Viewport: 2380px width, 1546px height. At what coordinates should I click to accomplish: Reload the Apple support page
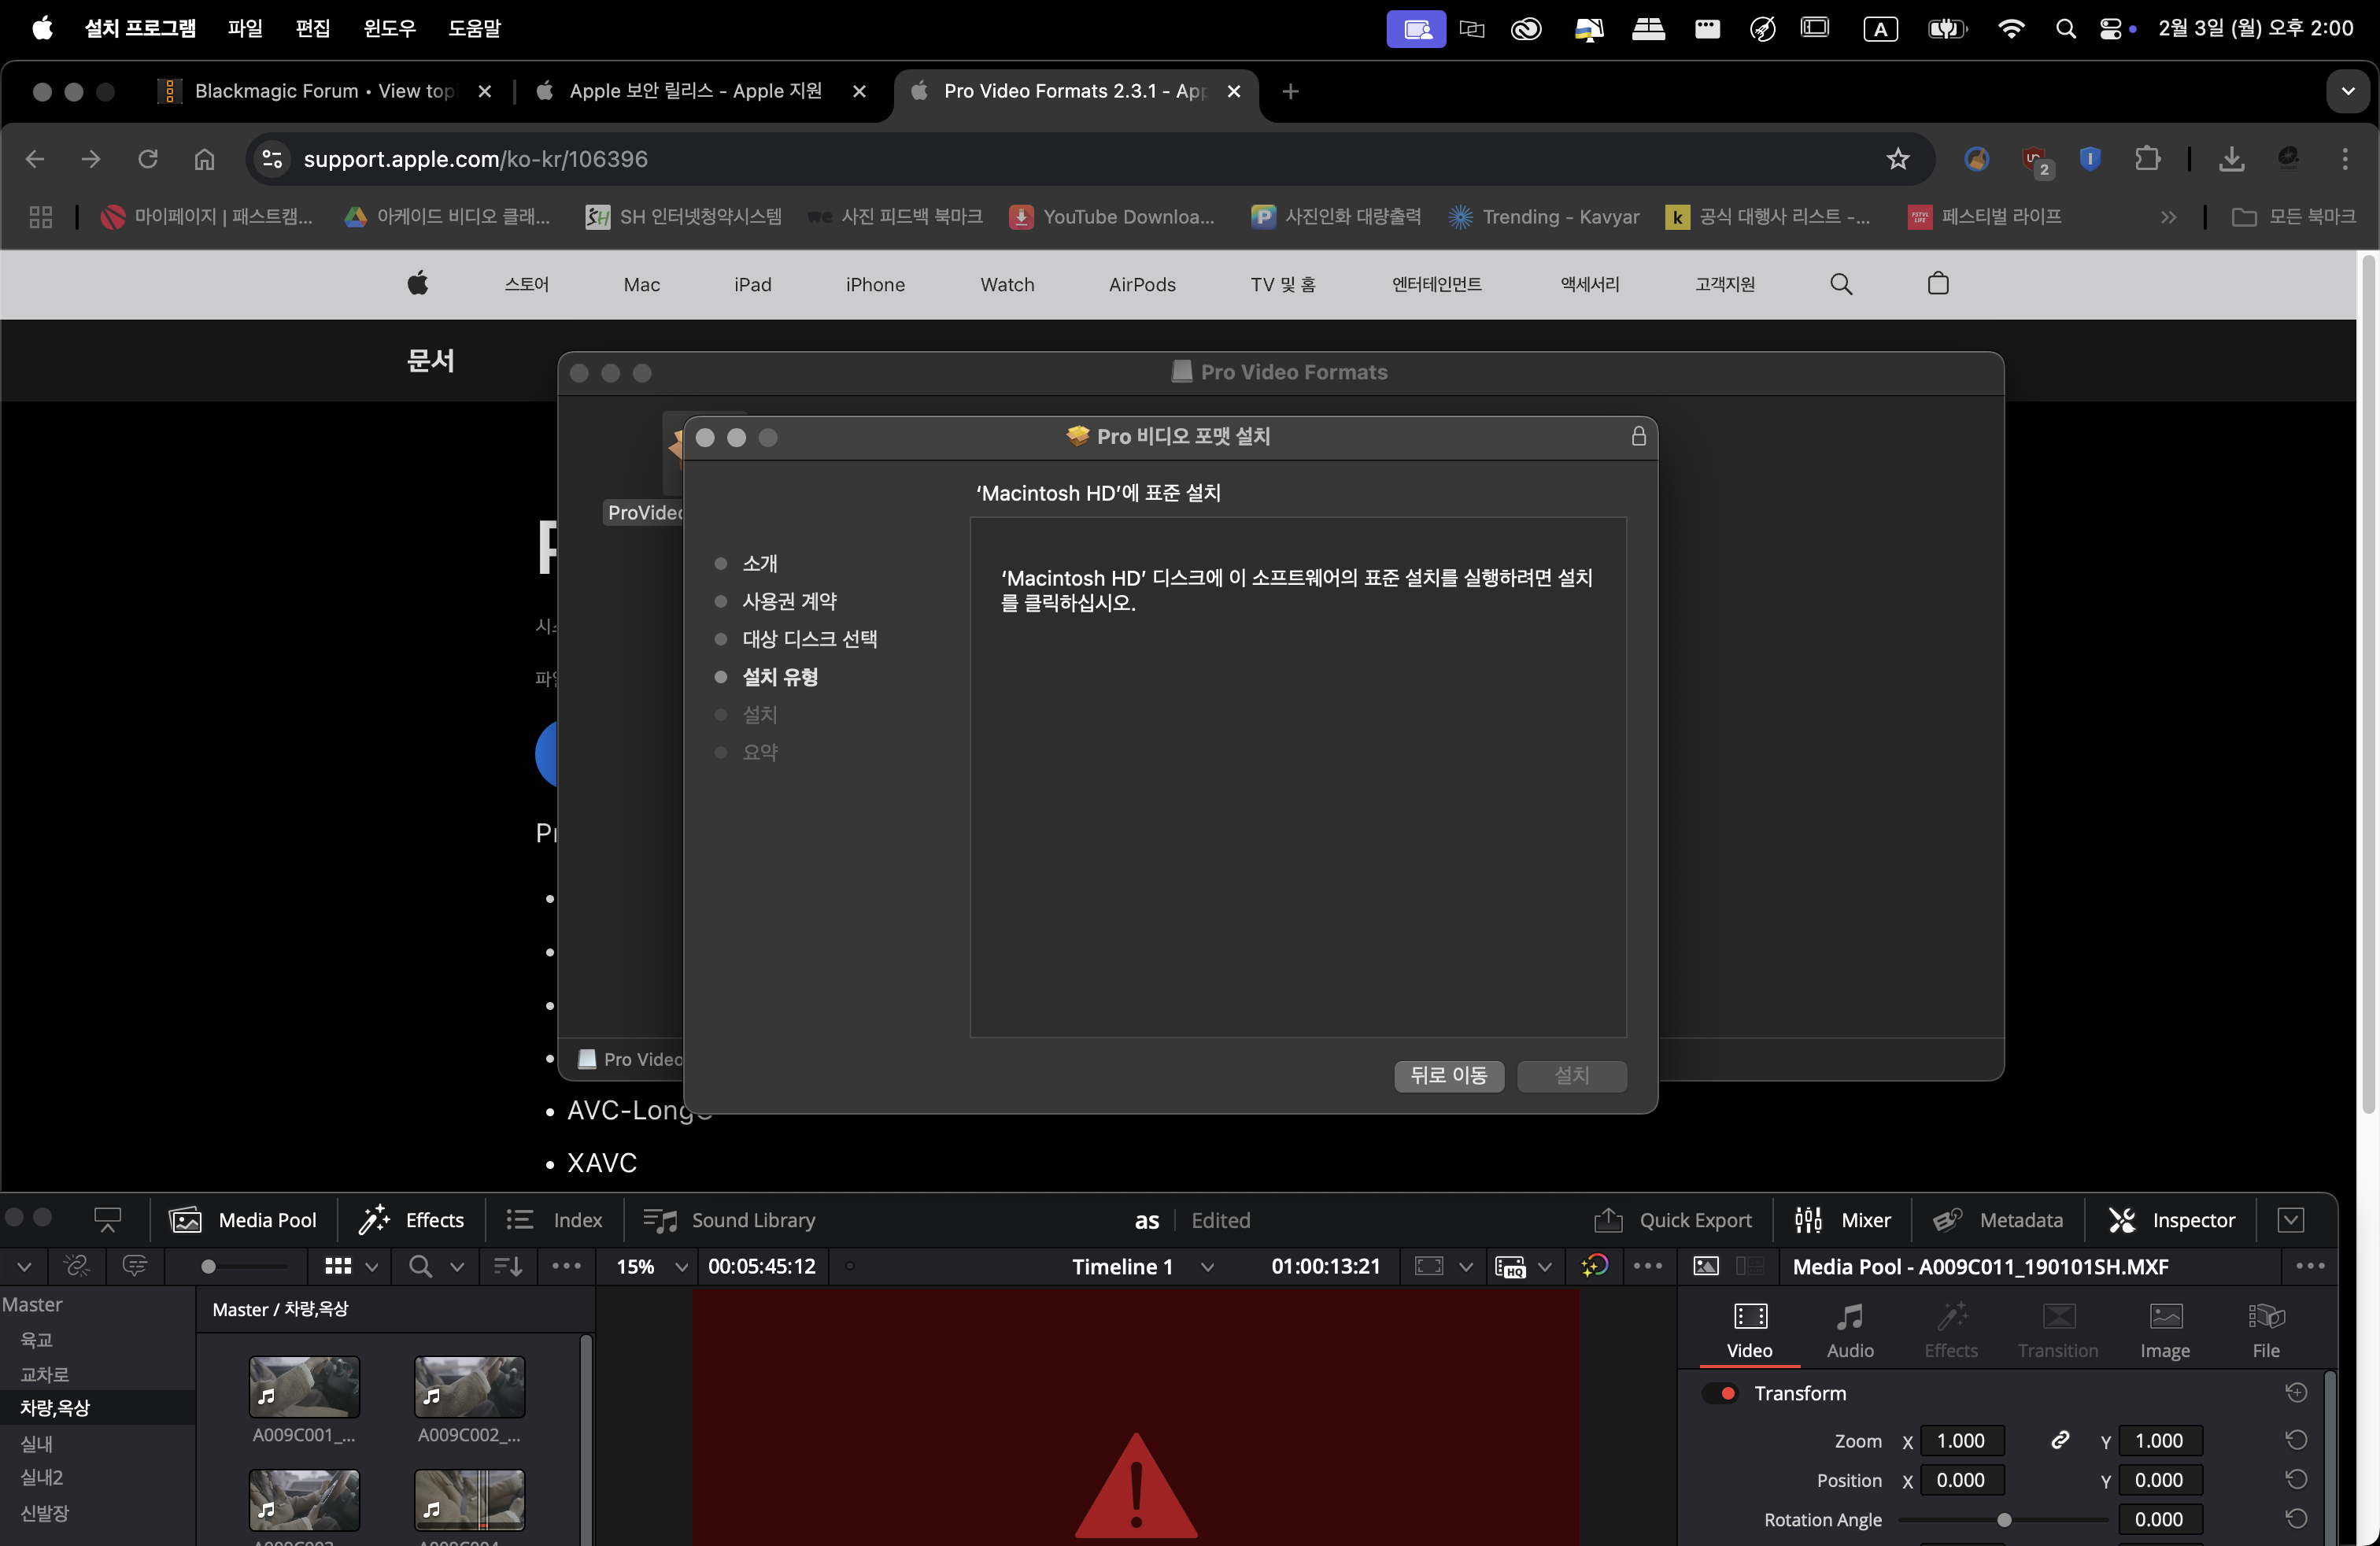click(147, 159)
